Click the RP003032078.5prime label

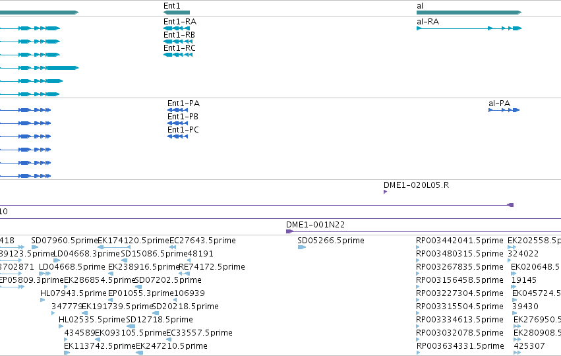point(459,333)
